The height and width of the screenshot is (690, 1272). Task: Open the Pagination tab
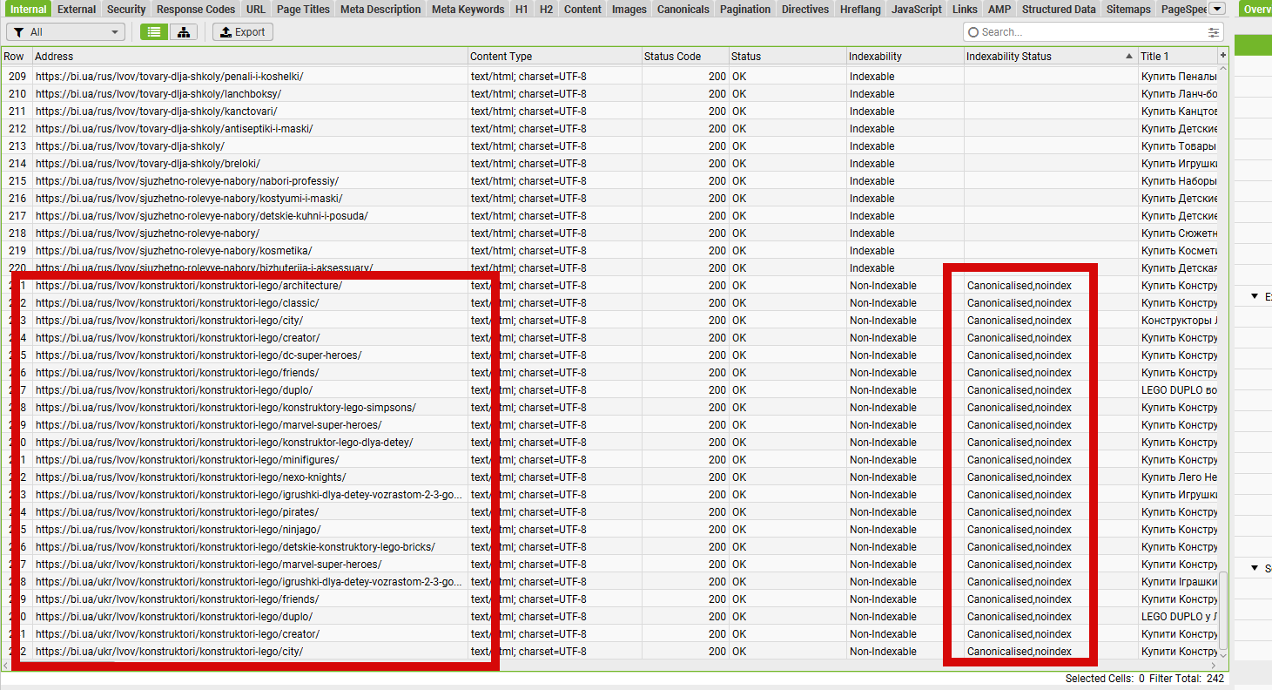pyautogui.click(x=745, y=10)
